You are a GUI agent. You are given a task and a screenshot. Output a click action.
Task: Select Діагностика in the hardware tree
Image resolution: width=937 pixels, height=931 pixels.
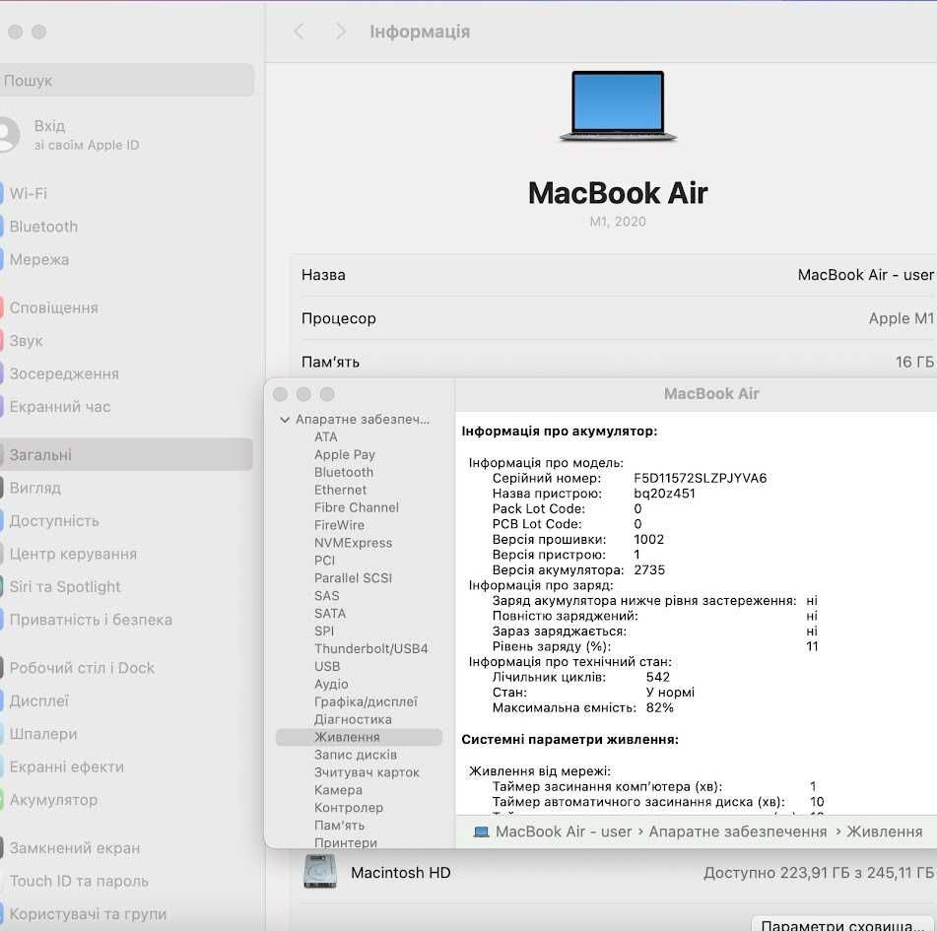click(x=353, y=719)
